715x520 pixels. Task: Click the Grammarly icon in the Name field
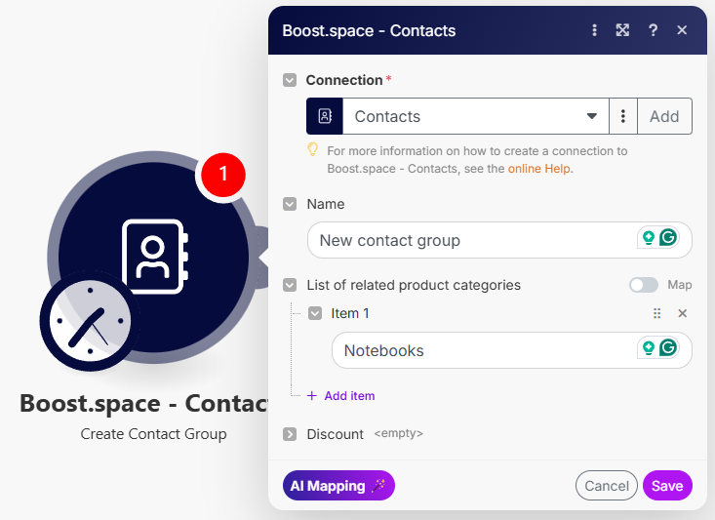tap(668, 238)
